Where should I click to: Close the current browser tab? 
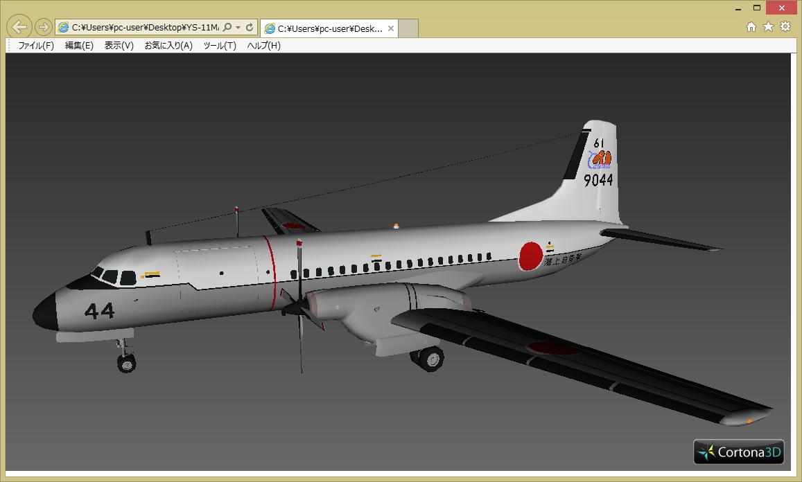click(x=391, y=28)
